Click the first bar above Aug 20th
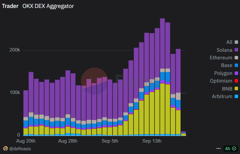This screenshot has height=154, width=240. [x=26, y=113]
